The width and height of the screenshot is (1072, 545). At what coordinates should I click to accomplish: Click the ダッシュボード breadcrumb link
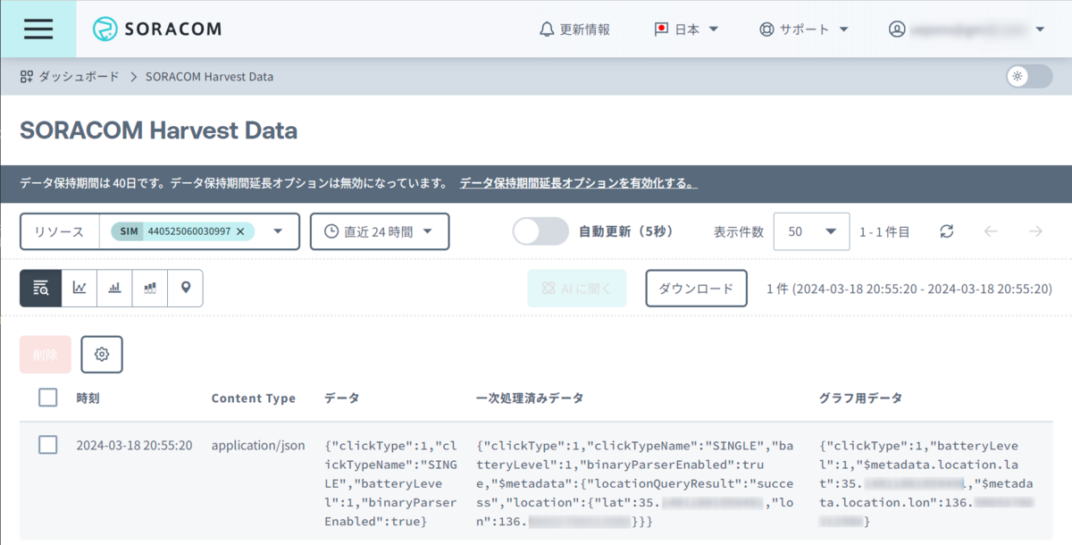[x=70, y=77]
